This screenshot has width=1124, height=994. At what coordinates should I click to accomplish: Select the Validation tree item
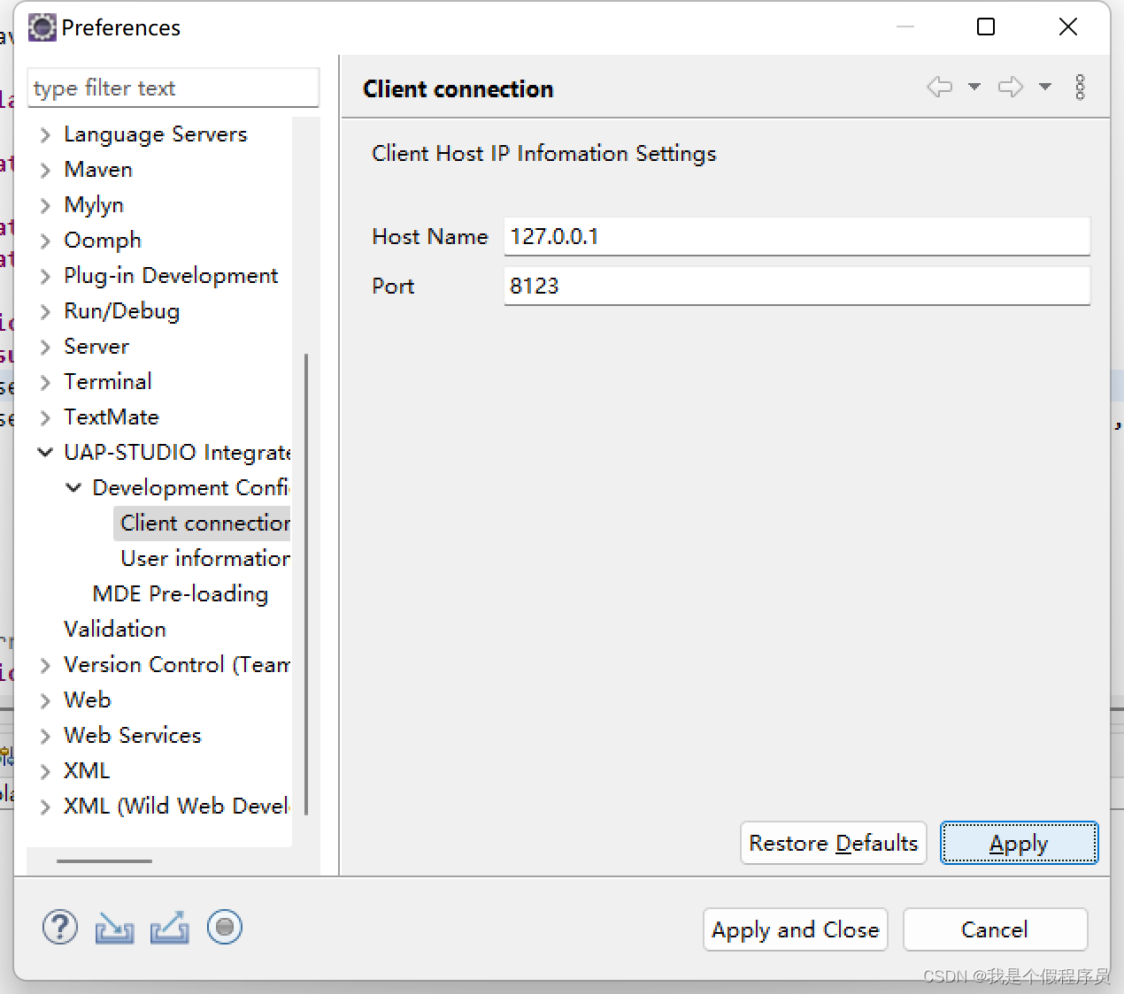pos(115,629)
